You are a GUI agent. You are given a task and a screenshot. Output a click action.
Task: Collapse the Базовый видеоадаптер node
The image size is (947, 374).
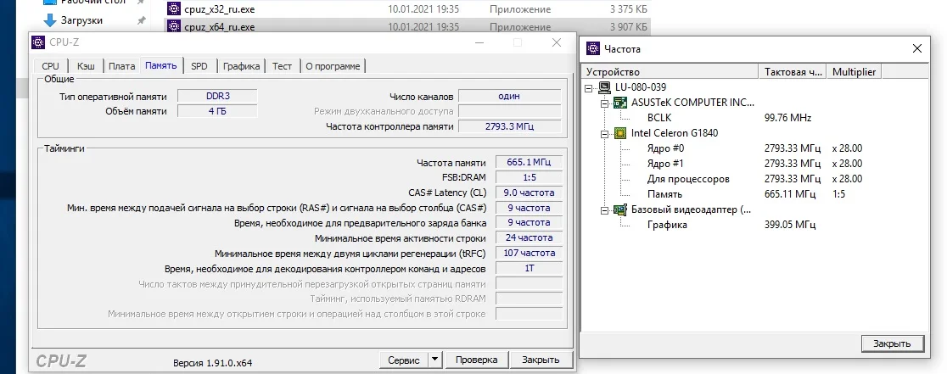pyautogui.click(x=604, y=210)
